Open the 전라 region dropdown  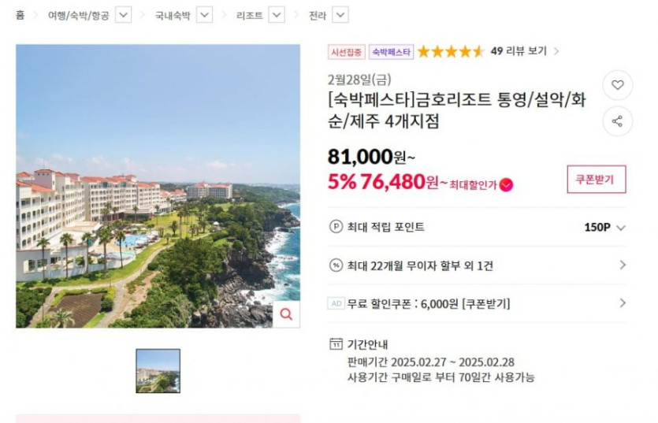(340, 15)
